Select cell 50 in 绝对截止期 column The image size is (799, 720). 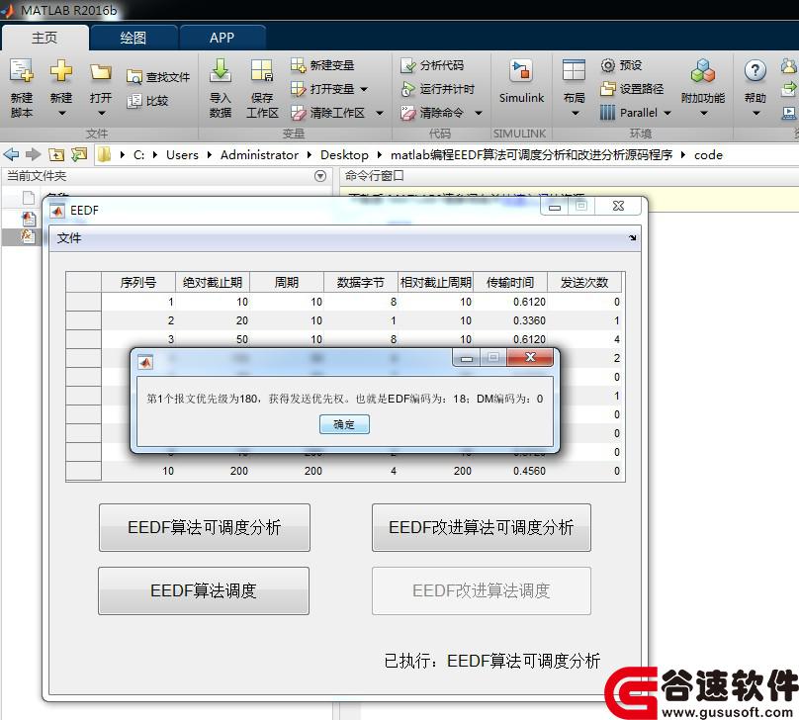click(x=213, y=339)
